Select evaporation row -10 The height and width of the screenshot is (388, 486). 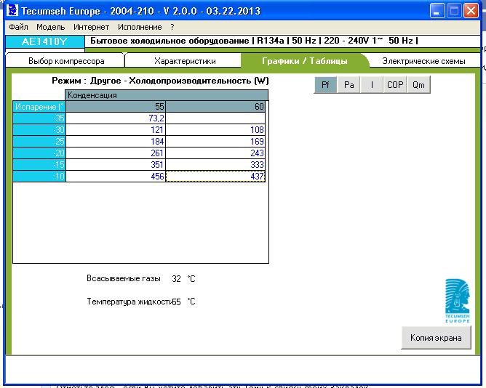pos(39,176)
